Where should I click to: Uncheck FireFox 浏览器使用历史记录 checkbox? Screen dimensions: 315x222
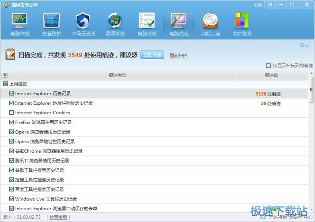(11, 122)
